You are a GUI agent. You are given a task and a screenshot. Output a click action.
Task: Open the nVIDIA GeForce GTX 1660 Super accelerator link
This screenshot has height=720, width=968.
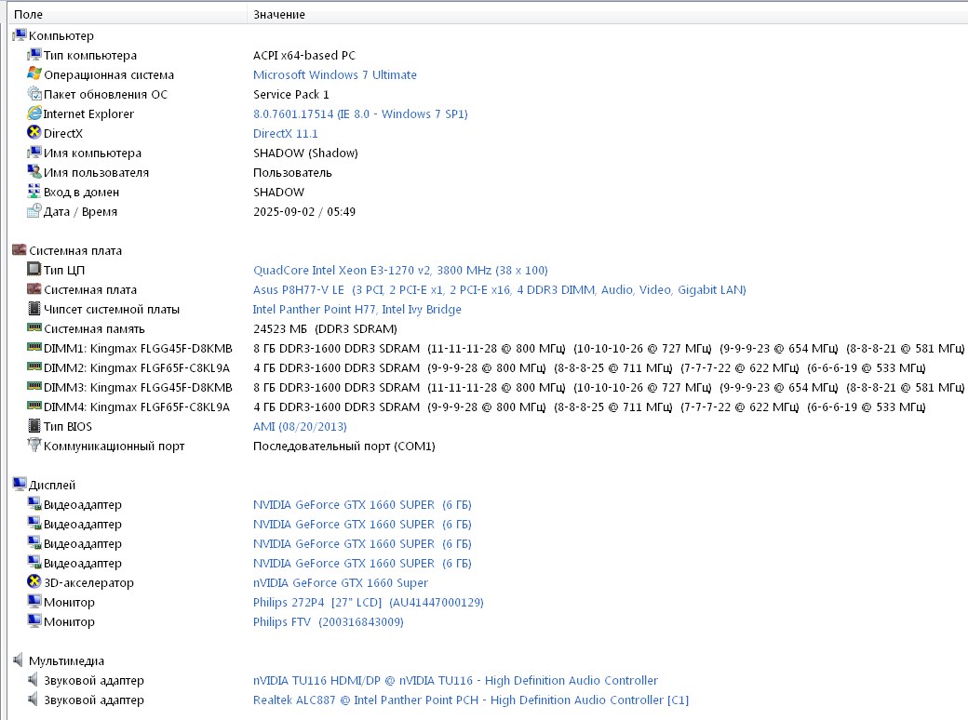point(340,582)
